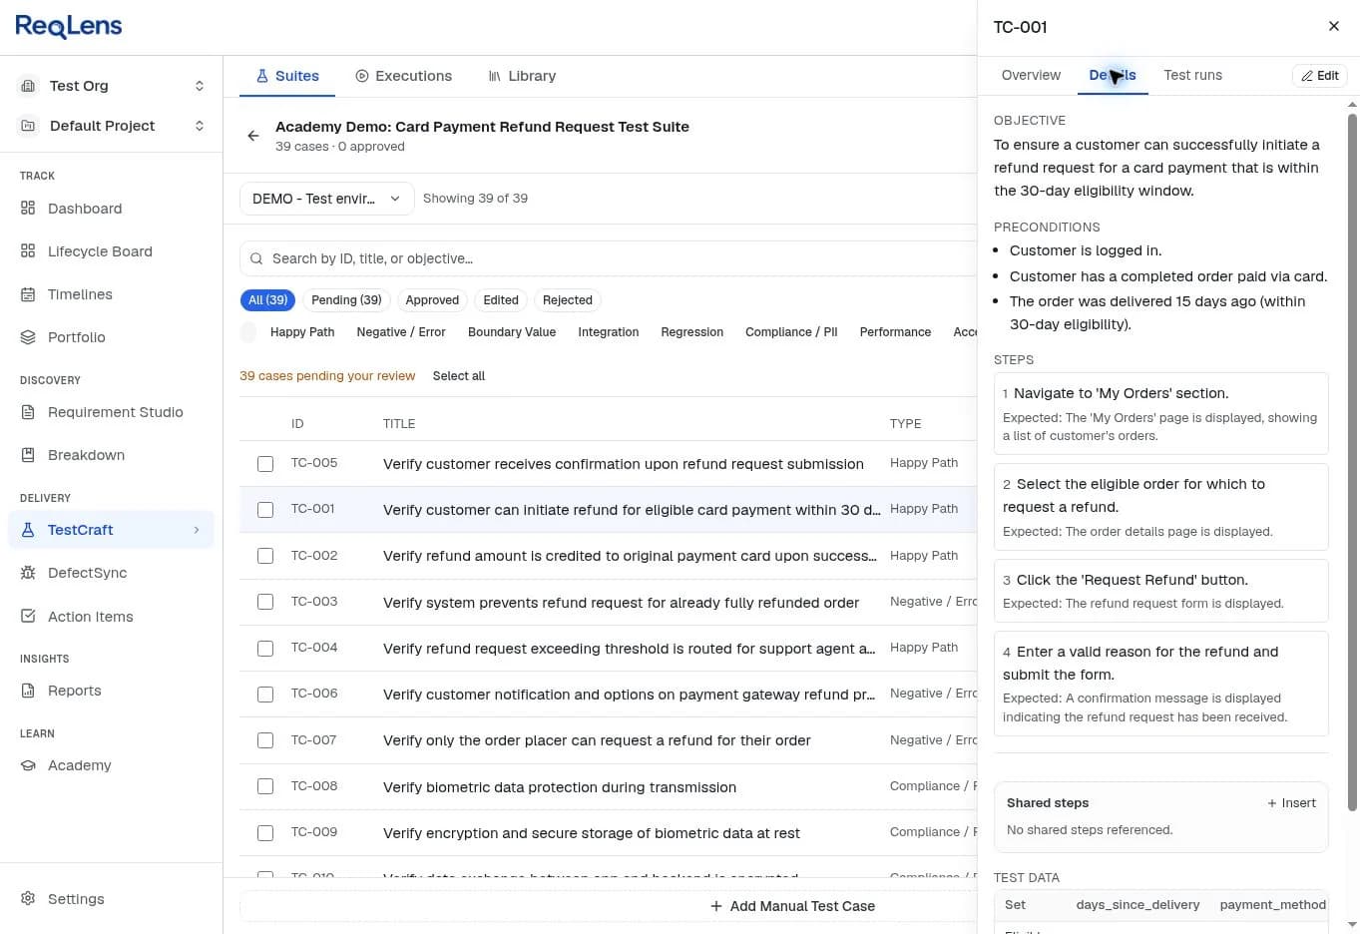Open the DEMO - Test environment dropdown
Viewport: 1360px width, 934px height.
(326, 199)
